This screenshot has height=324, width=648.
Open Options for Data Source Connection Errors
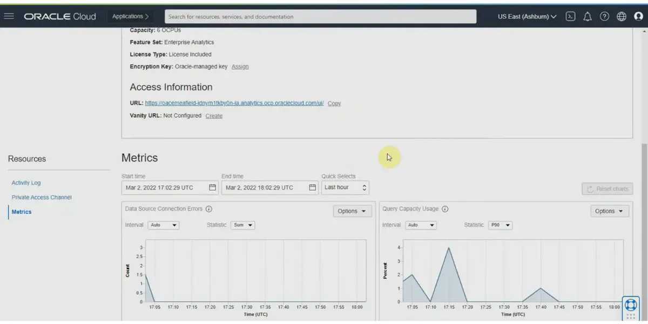click(352, 211)
